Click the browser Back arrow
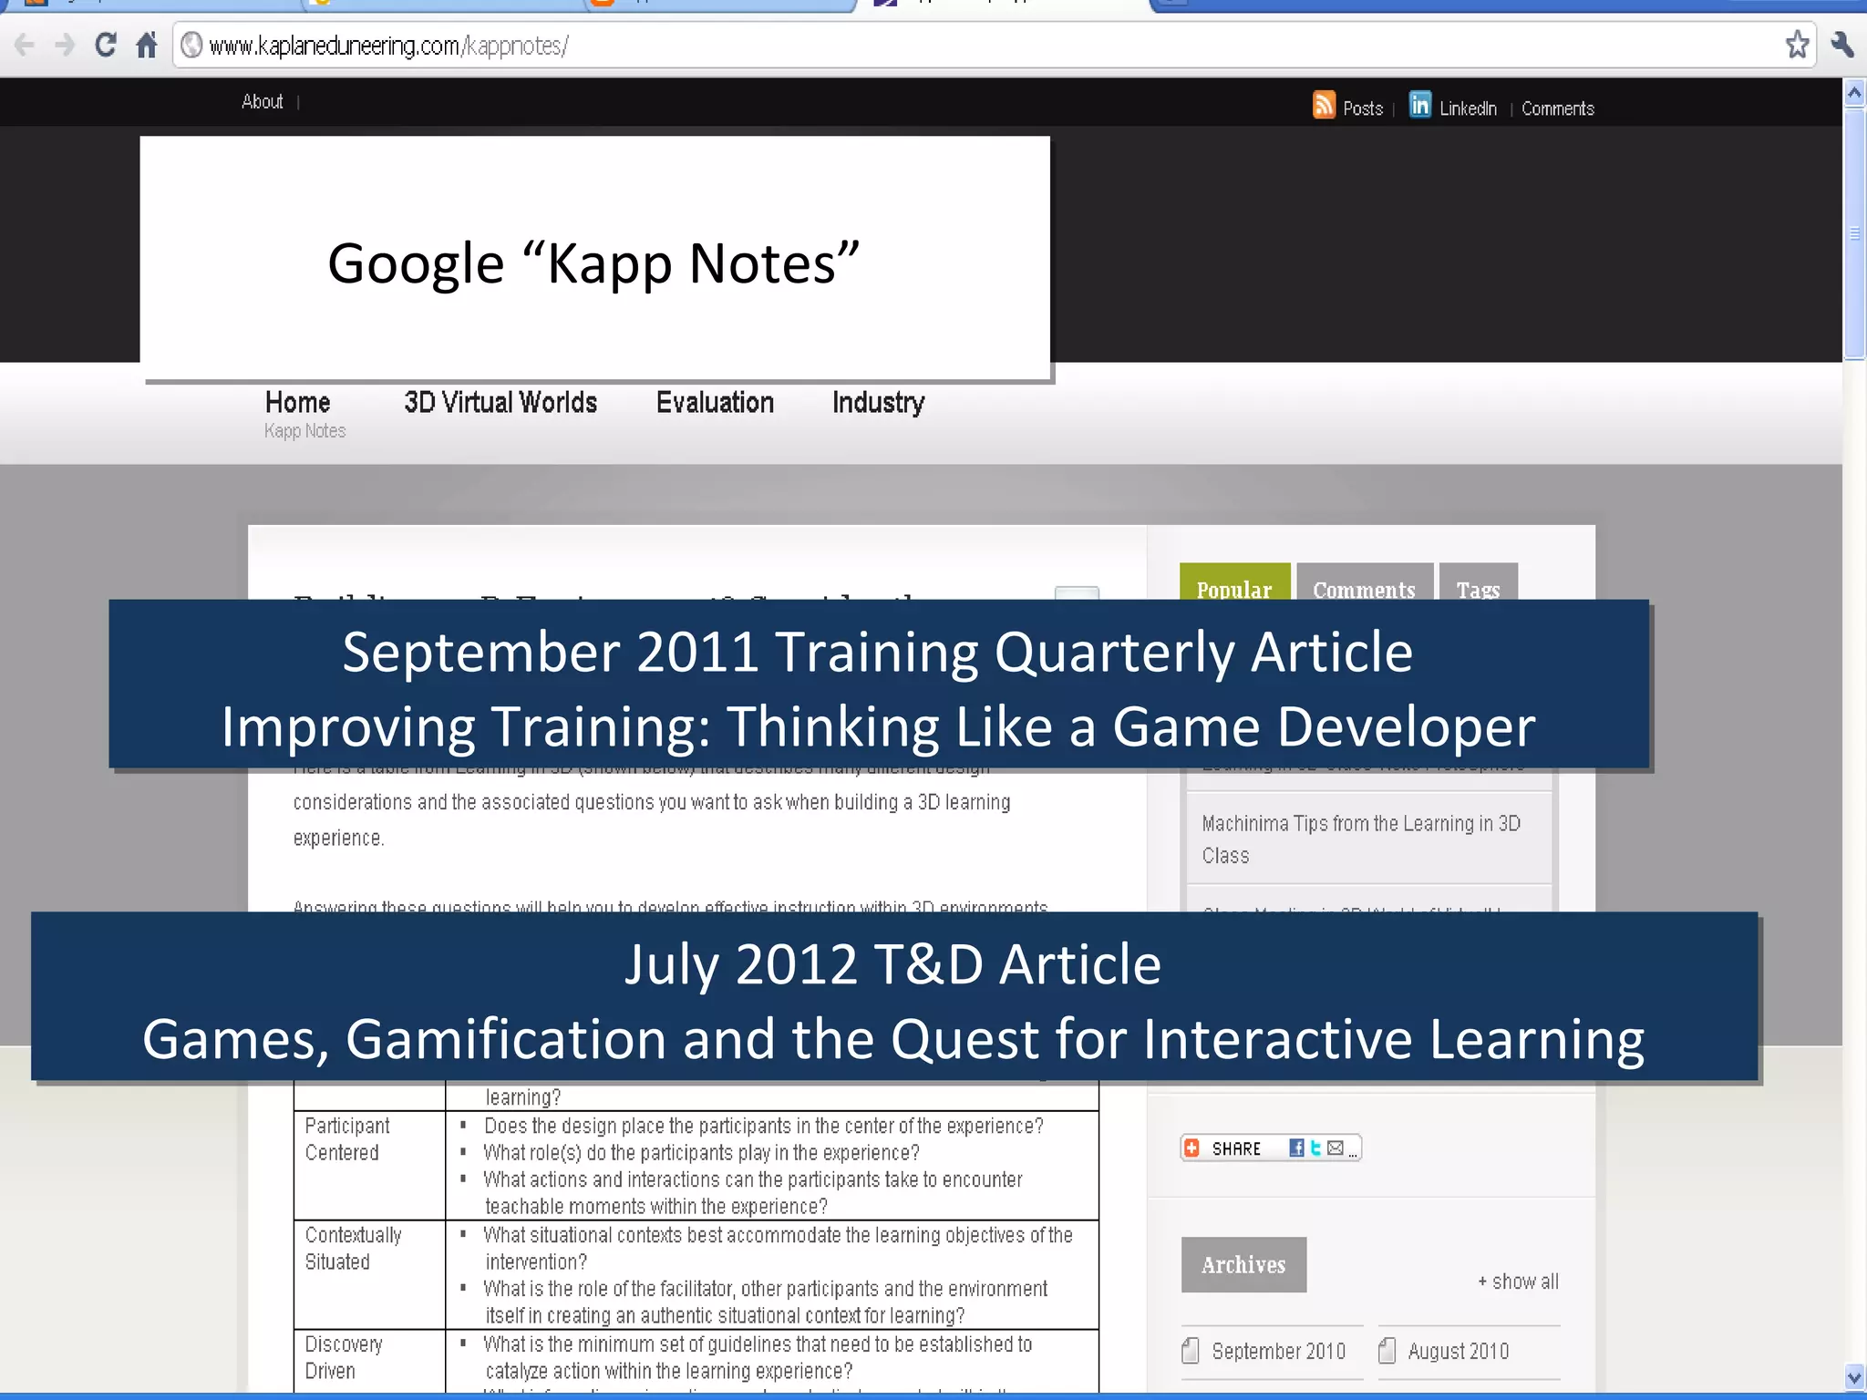 click(x=25, y=45)
